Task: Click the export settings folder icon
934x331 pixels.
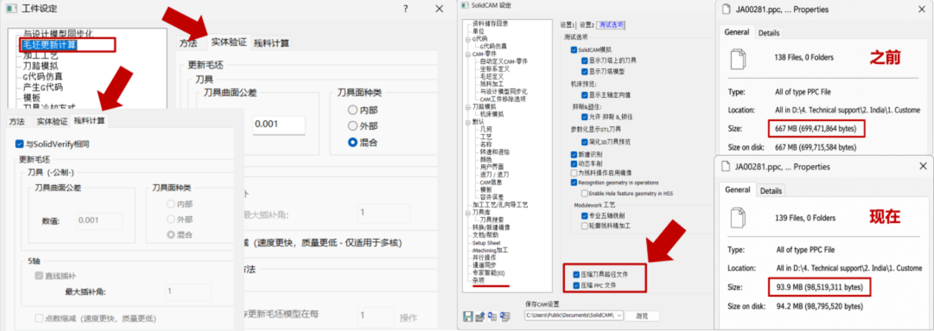Action: [x=480, y=316]
